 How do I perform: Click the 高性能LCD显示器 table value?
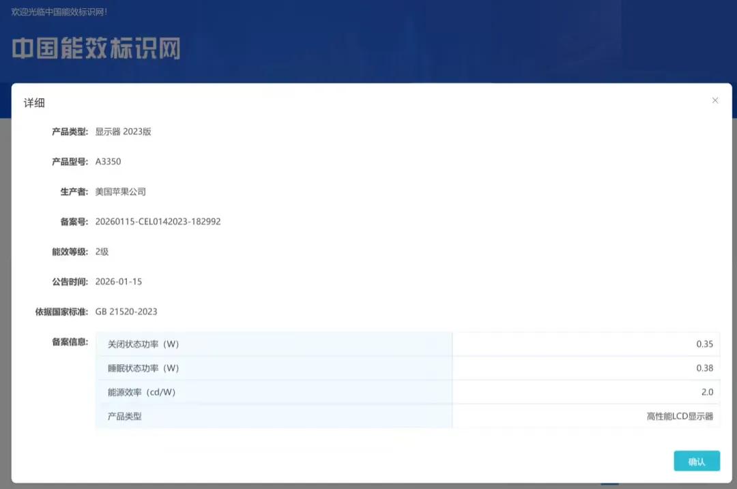point(680,416)
